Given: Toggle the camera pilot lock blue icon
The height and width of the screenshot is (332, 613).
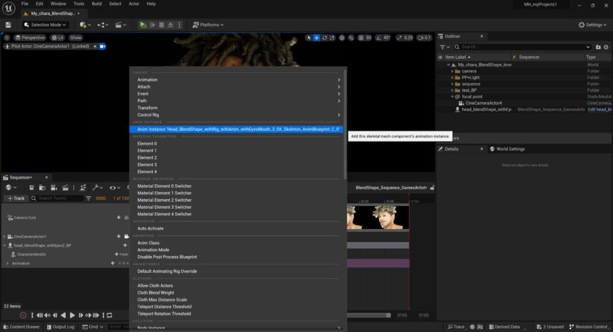Looking at the screenshot, I should coord(102,46).
